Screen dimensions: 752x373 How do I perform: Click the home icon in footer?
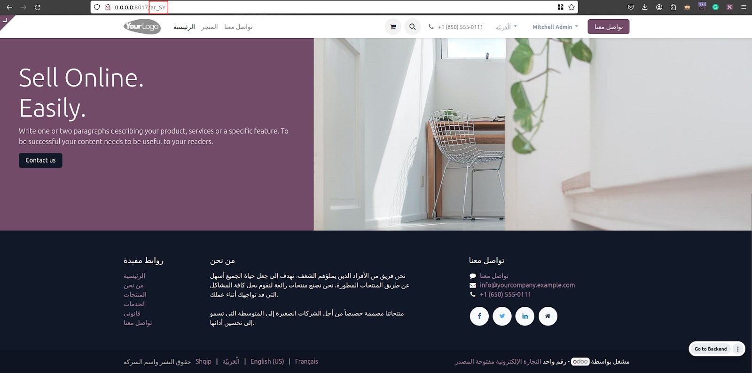[548, 316]
